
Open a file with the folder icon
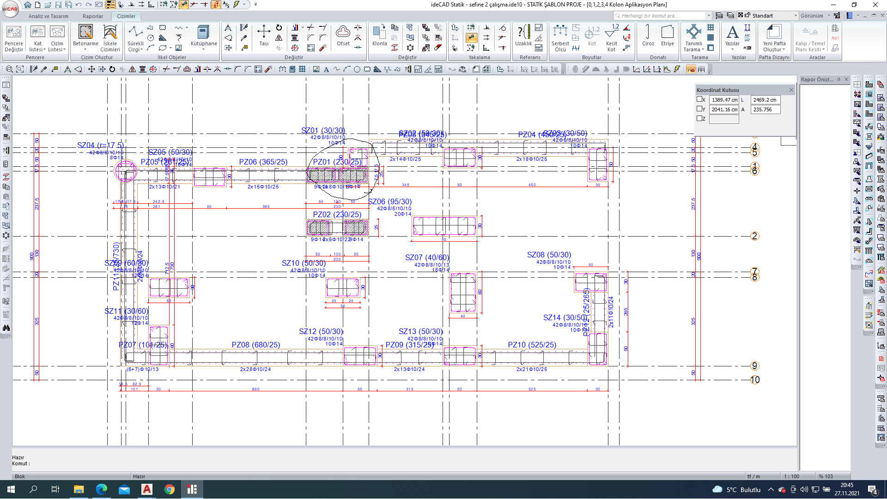48,5
